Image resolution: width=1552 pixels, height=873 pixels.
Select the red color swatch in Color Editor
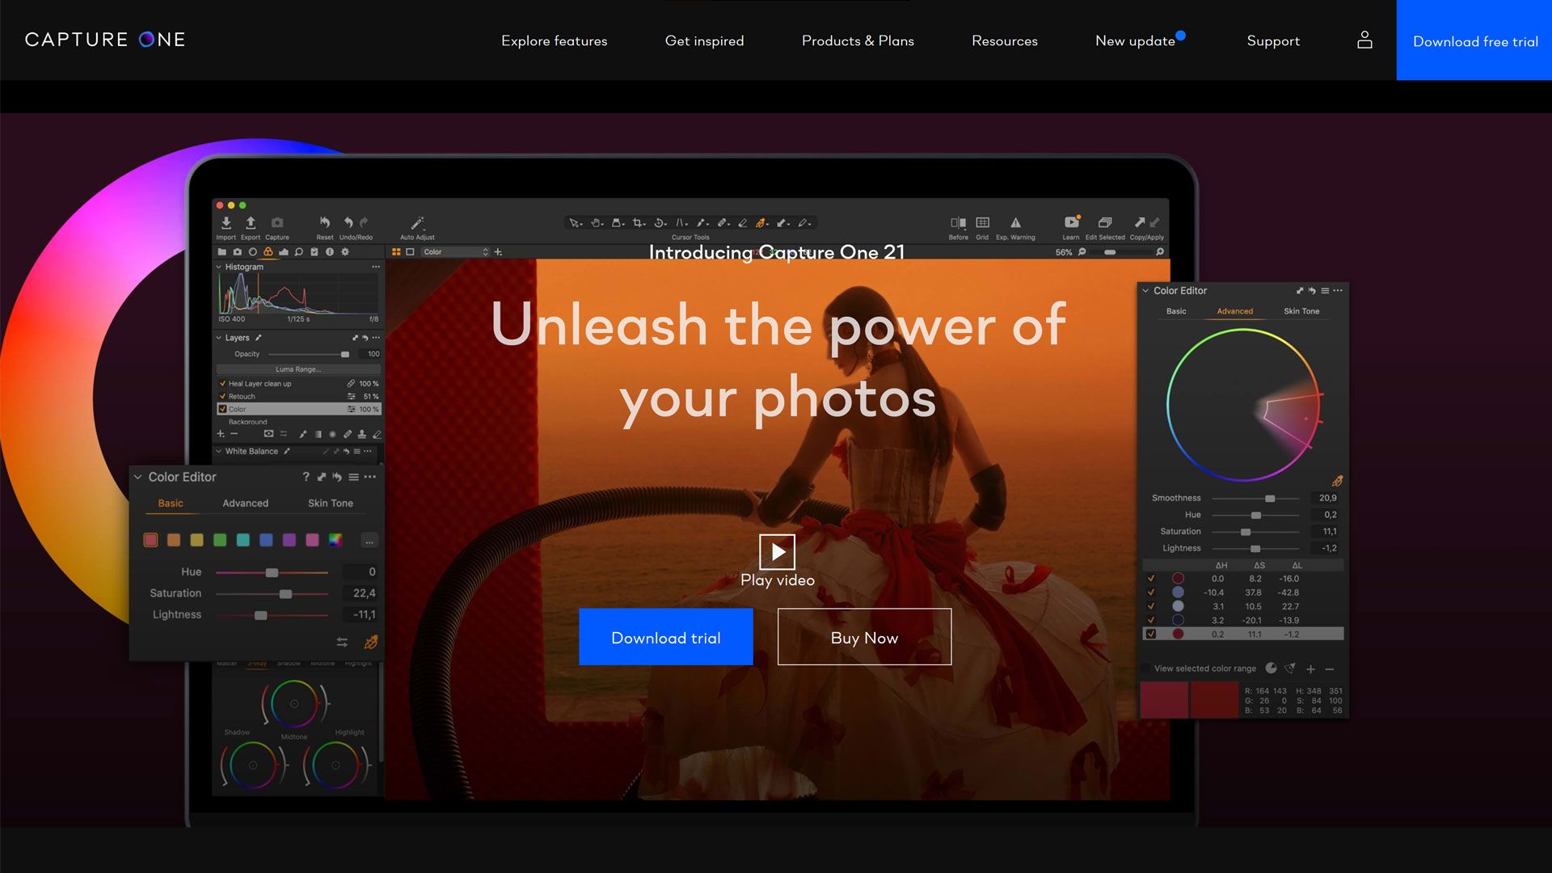coord(150,540)
